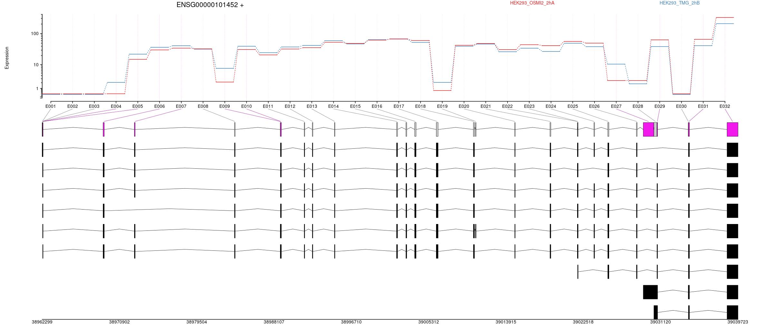Click exon label E022
This screenshot has height=328, width=773.
coord(507,106)
